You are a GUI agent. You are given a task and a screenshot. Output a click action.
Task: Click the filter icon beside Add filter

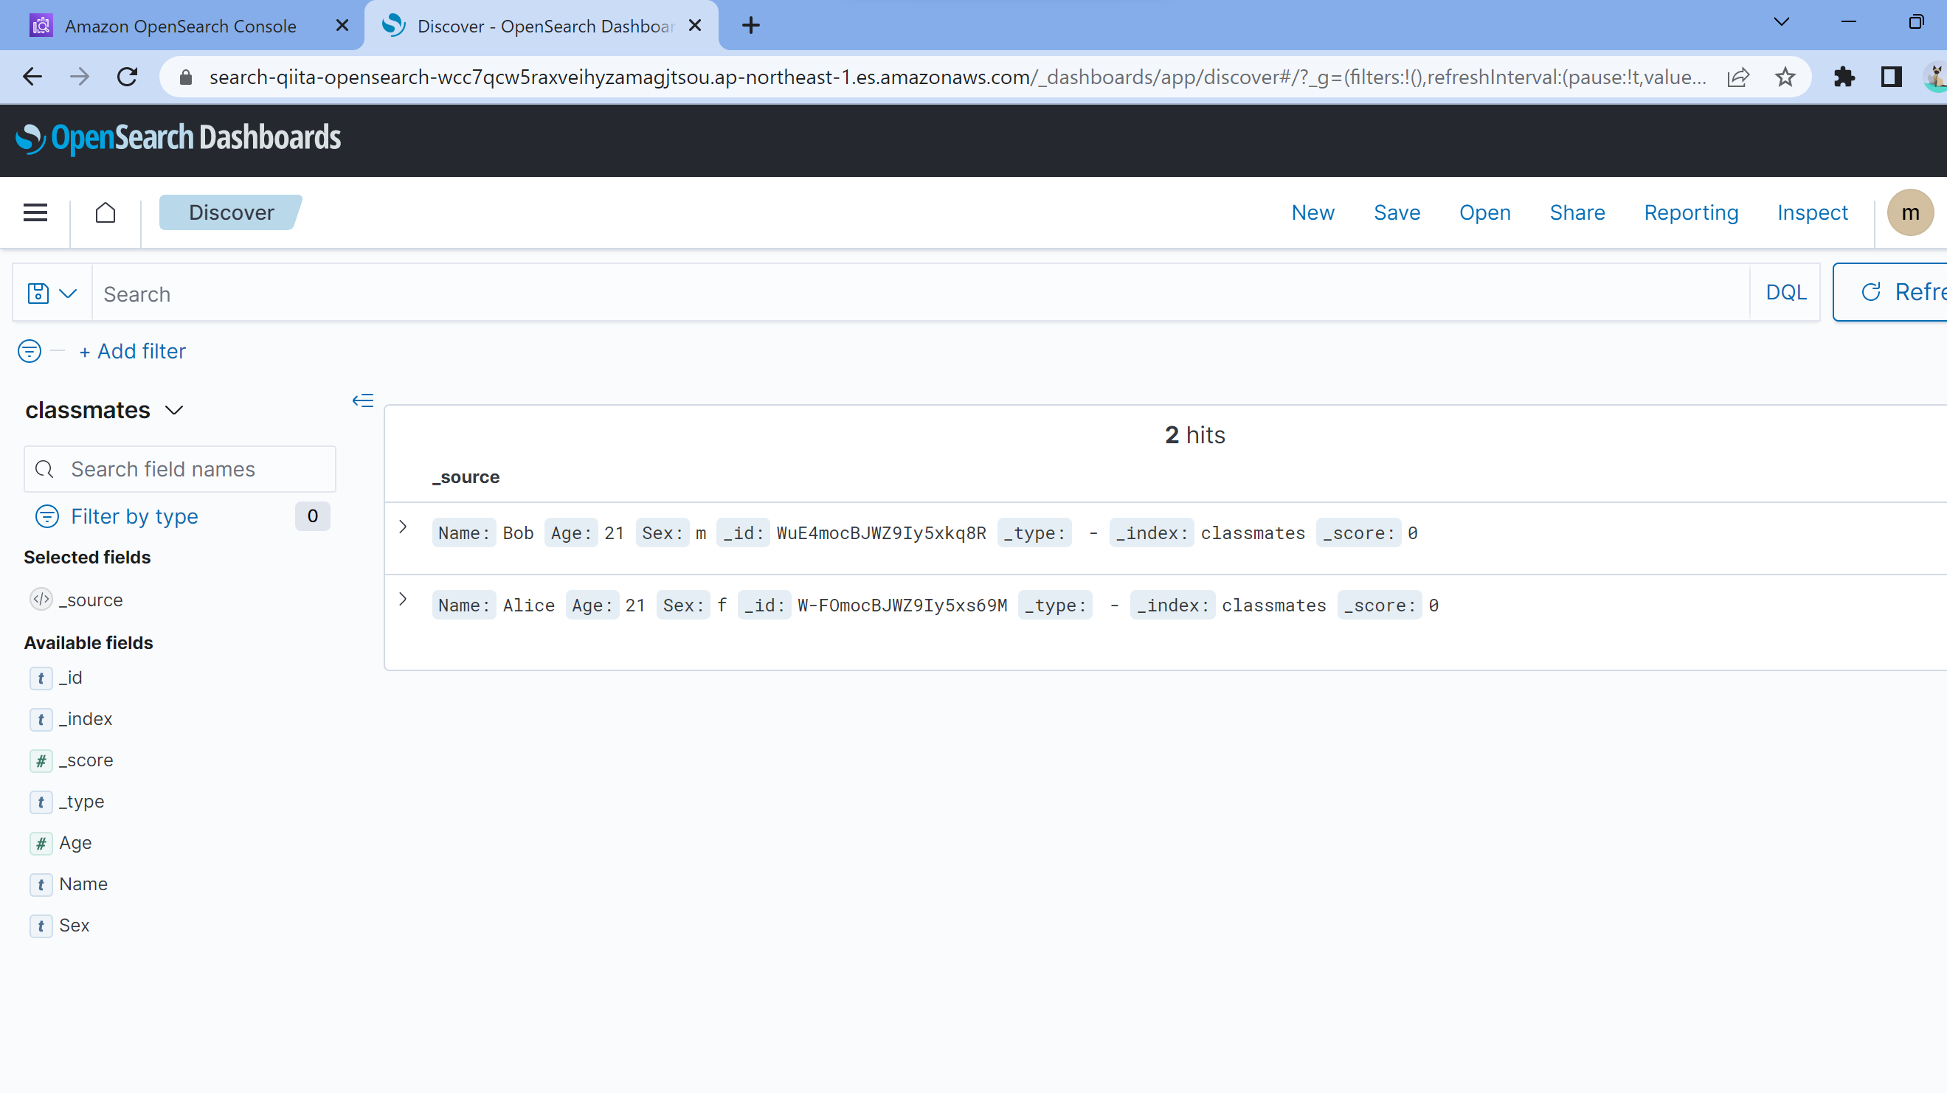click(x=29, y=350)
